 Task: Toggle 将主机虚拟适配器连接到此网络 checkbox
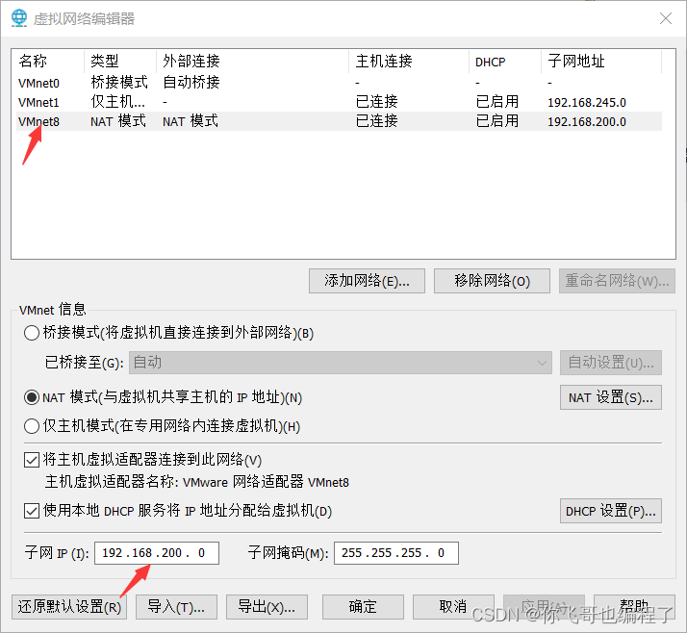click(x=32, y=460)
